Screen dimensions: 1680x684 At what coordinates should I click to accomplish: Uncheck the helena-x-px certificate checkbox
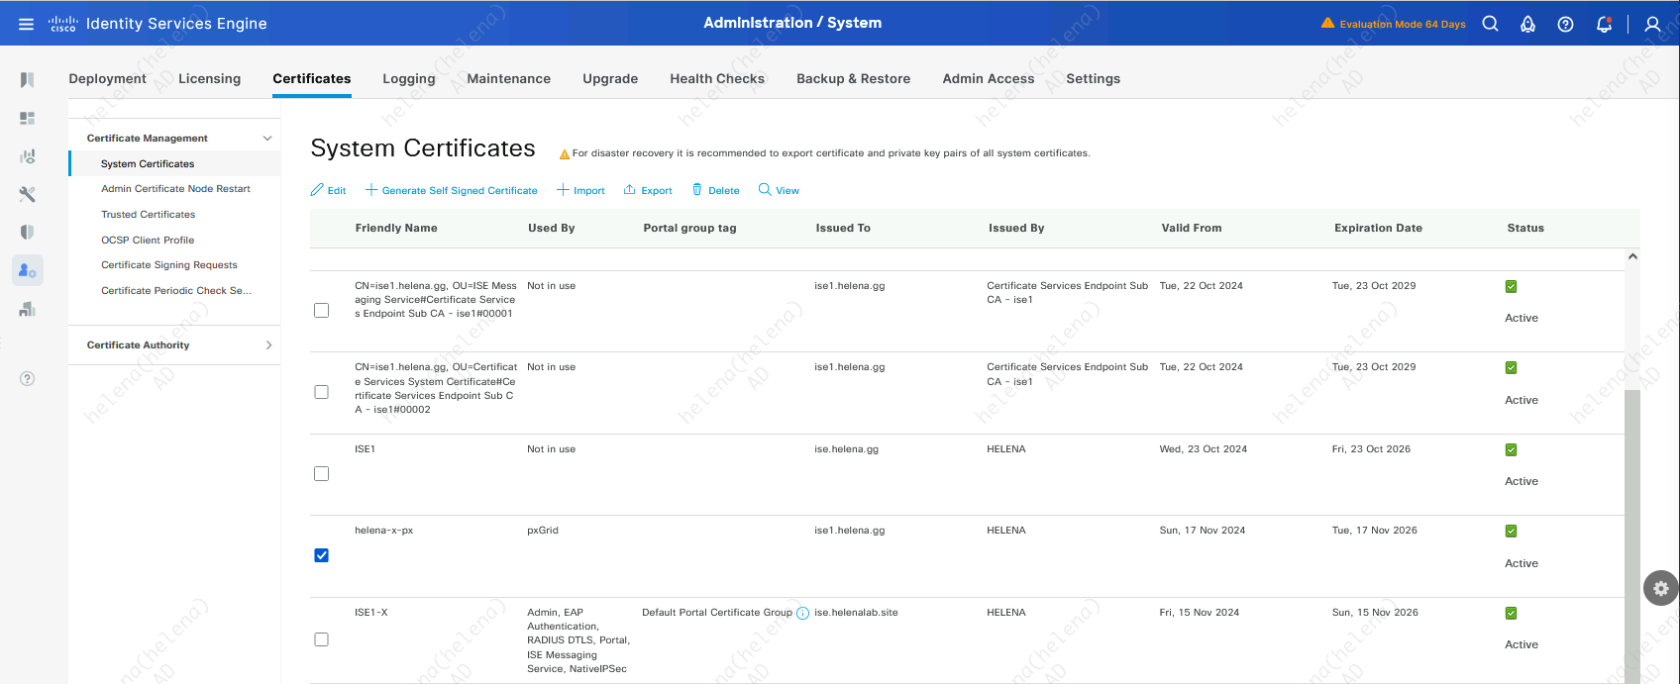pyautogui.click(x=321, y=555)
